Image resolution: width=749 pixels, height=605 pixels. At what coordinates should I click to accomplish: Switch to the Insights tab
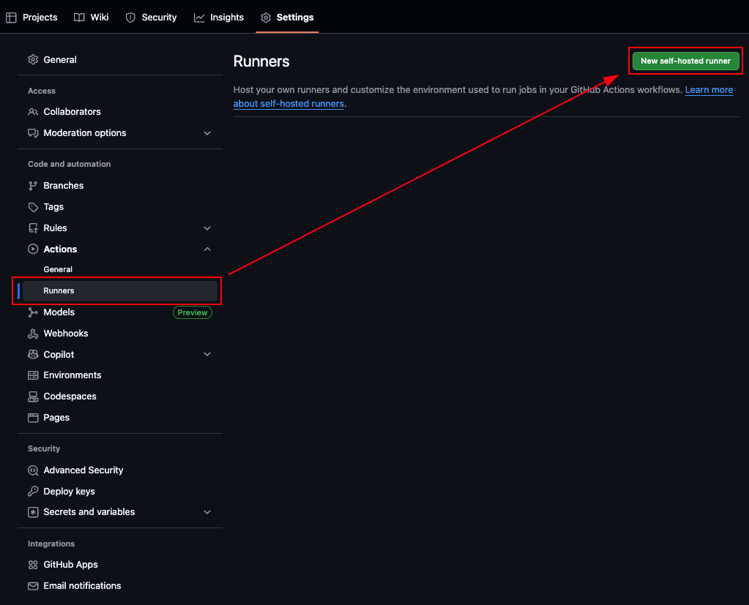[219, 18]
